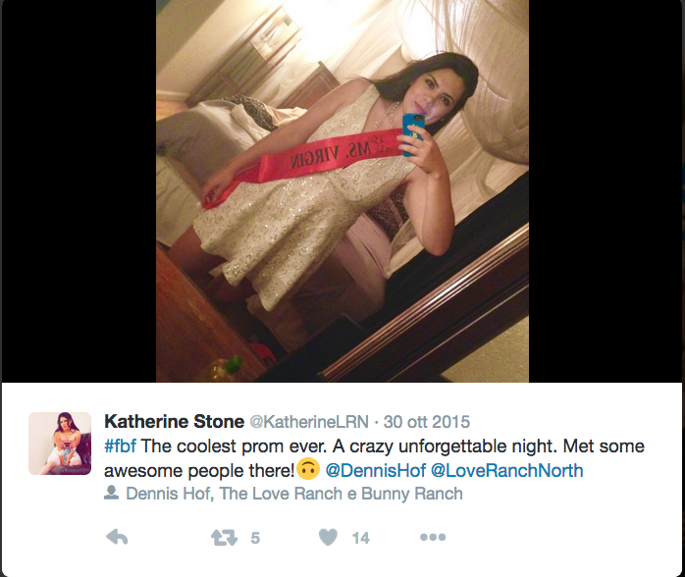Visit the @DennisHof mention

click(376, 470)
